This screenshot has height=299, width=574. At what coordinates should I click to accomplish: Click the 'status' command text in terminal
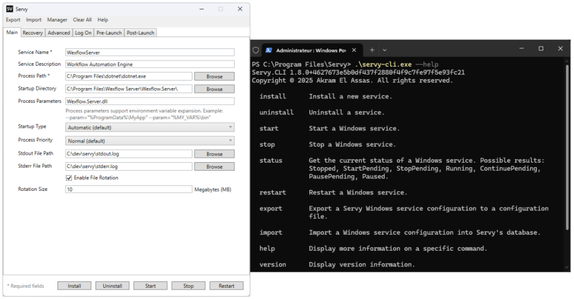pos(271,160)
